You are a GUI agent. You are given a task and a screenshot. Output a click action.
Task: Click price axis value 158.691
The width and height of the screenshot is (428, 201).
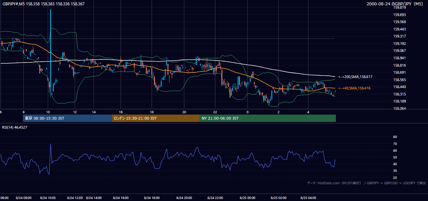[x=400, y=72]
